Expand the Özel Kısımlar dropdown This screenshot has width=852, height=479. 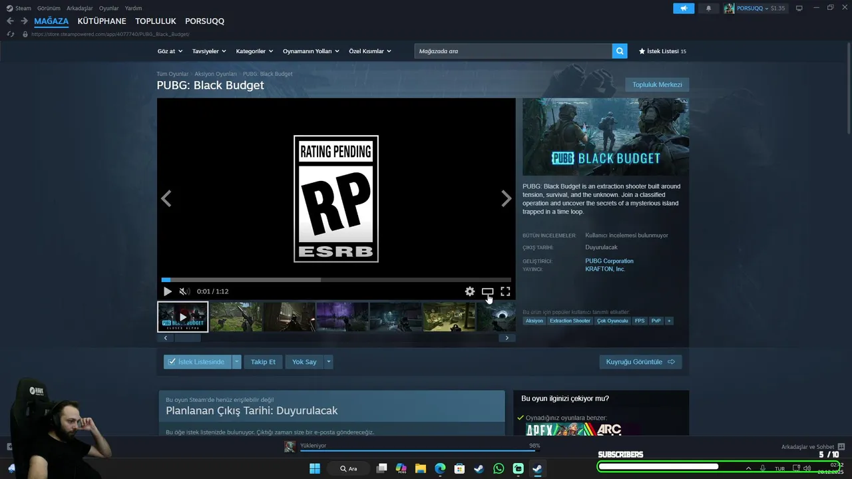pos(370,51)
